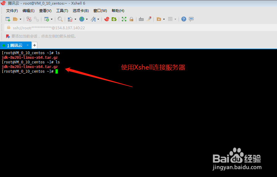Open the 文件(F) menu
This screenshot has width=277, height=177.
coord(12,11)
